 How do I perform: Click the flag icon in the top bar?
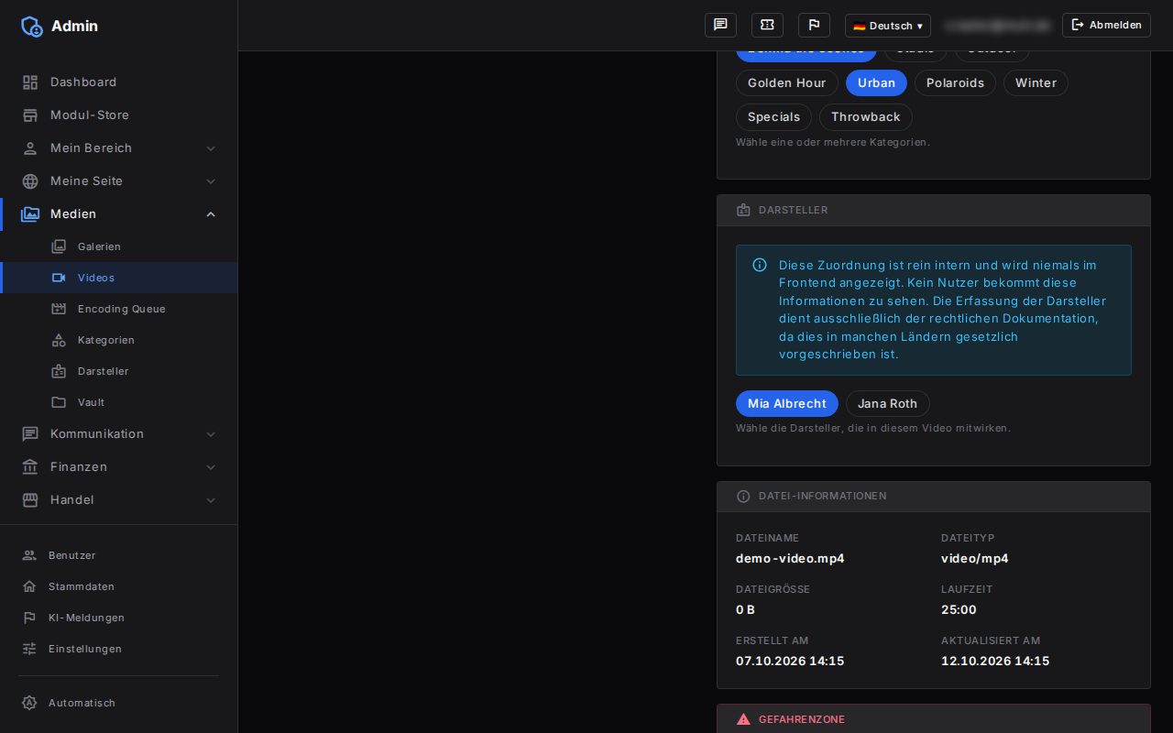coord(814,25)
